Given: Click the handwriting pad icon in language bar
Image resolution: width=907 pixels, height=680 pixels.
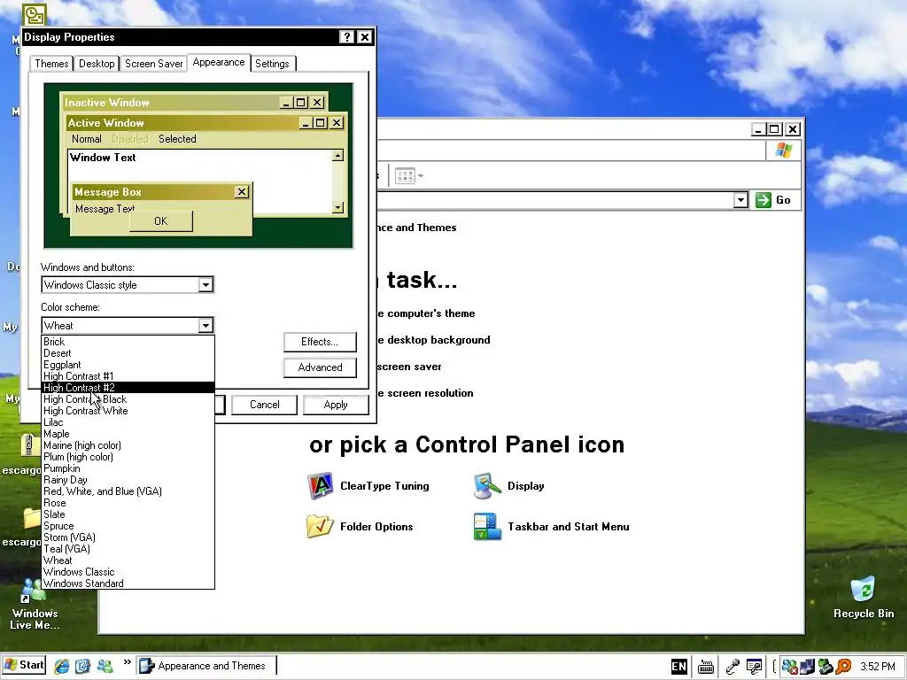Looking at the screenshot, I should [x=754, y=667].
